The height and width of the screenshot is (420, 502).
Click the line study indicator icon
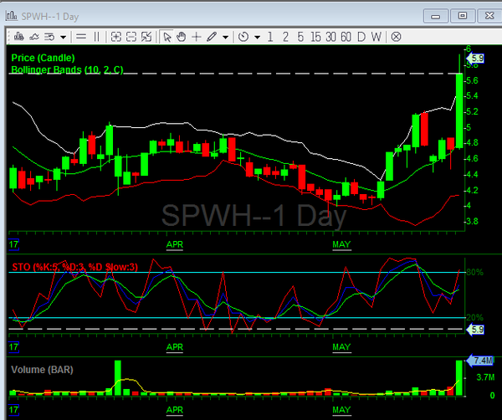coord(33,37)
